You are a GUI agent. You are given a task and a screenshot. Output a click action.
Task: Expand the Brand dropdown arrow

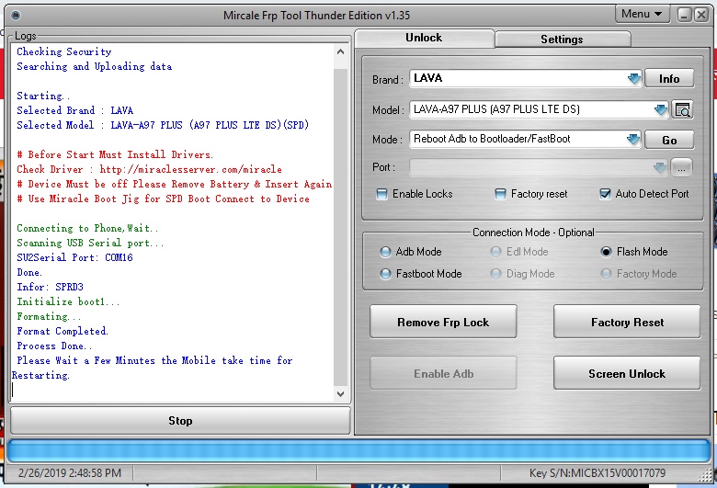[633, 79]
